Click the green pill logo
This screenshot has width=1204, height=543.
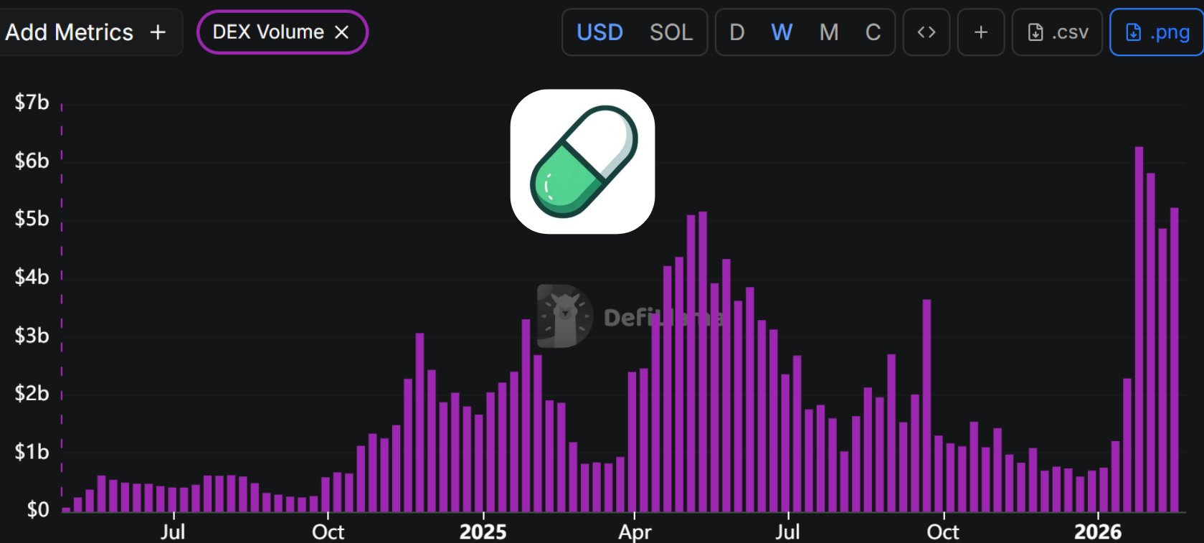pyautogui.click(x=582, y=161)
